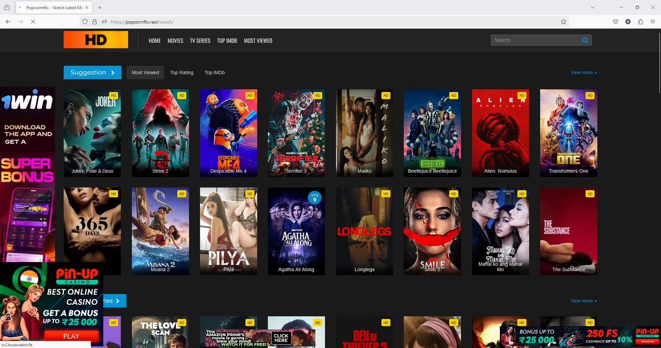This screenshot has width=661, height=348.
Task: Open the Terrifier 3 movie poster
Action: pyautogui.click(x=296, y=132)
